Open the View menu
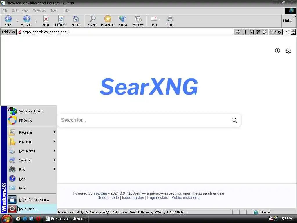This screenshot has width=297, height=223. [x=25, y=10]
